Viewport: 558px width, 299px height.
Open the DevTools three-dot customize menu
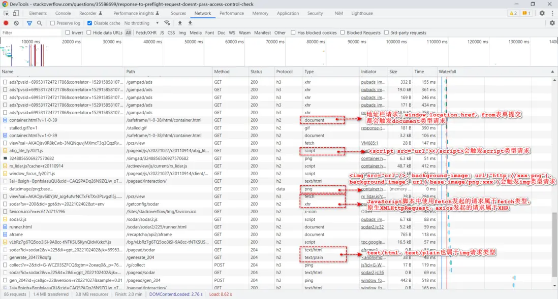552,13
